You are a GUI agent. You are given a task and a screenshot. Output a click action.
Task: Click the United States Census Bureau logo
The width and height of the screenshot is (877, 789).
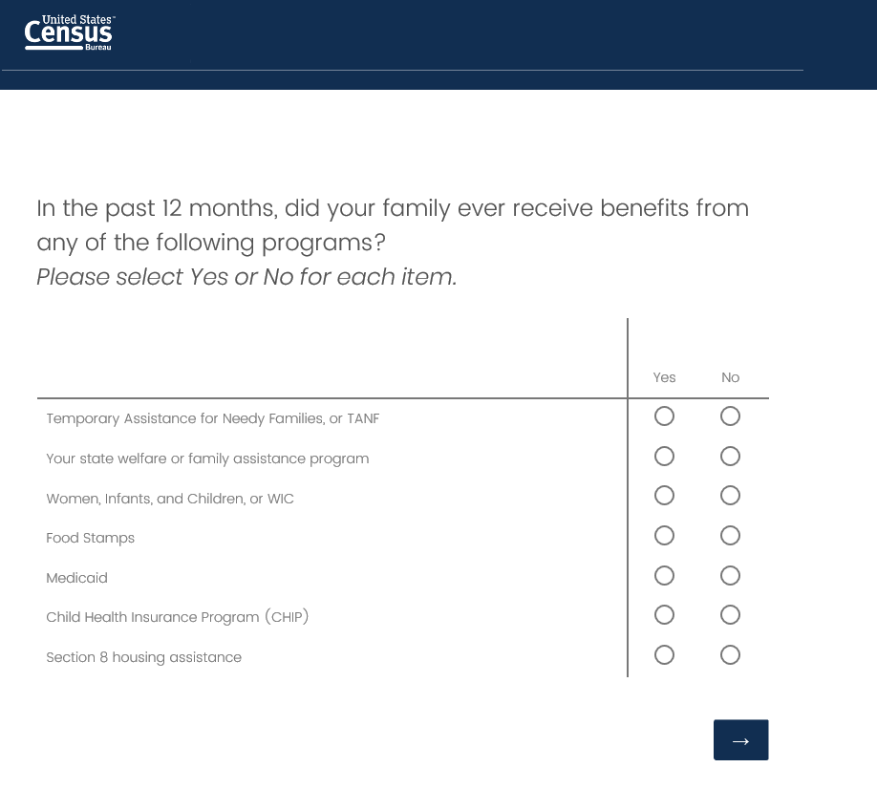pyautogui.click(x=69, y=33)
